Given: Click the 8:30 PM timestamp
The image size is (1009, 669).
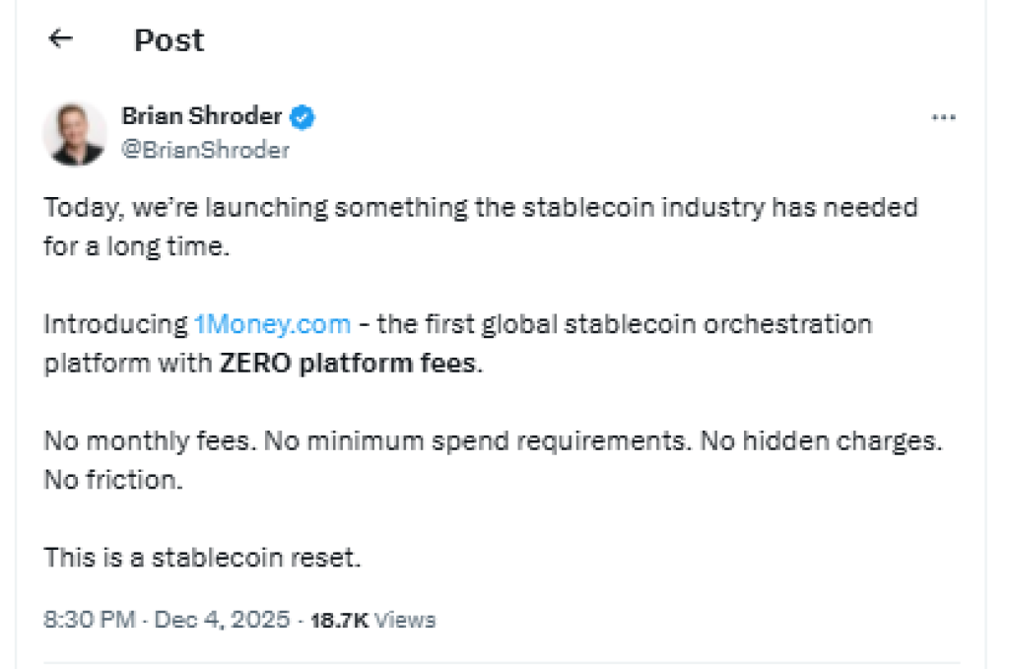Looking at the screenshot, I should pyautogui.click(x=89, y=620).
